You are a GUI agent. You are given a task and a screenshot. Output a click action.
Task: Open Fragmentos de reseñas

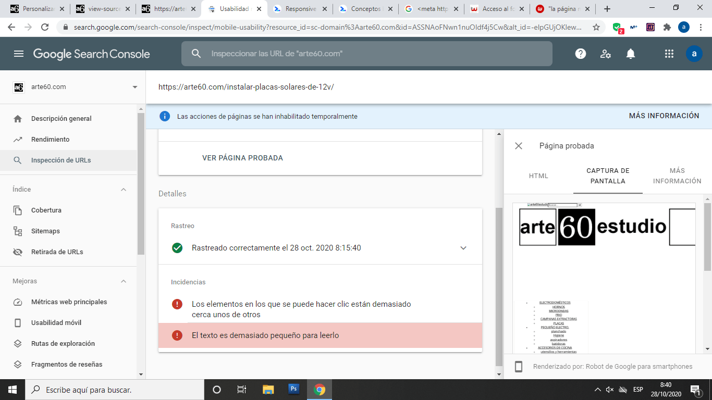68,365
